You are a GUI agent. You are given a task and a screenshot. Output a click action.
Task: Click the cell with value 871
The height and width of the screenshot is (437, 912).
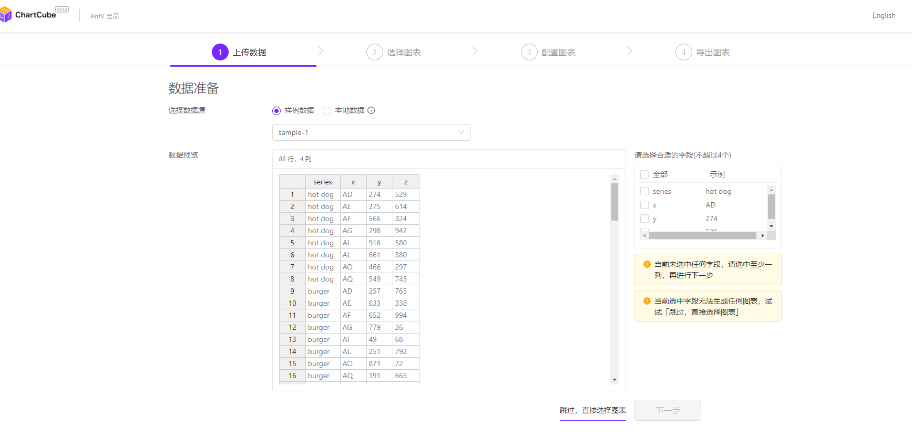tap(380, 363)
